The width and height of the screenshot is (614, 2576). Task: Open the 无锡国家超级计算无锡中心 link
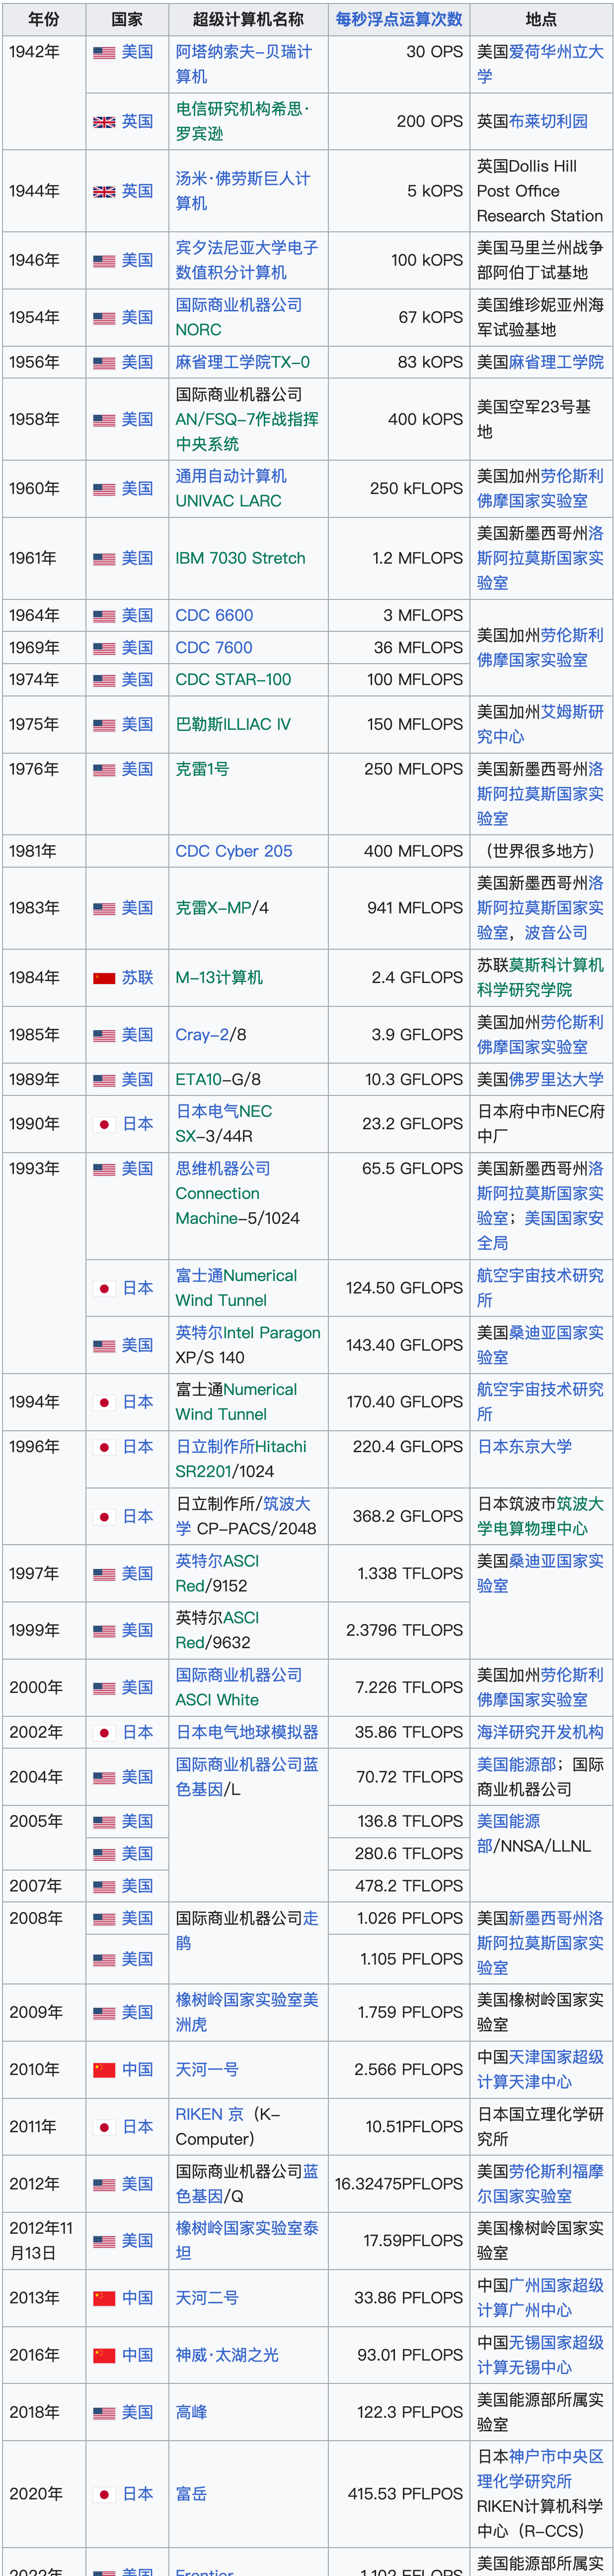point(540,2356)
